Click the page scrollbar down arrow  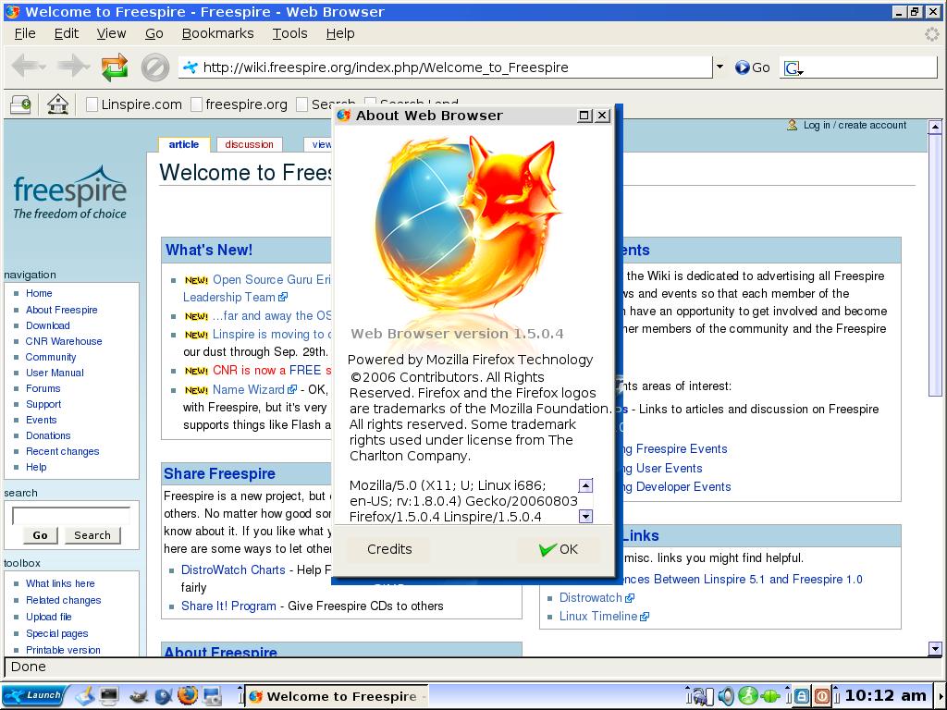pyautogui.click(x=935, y=649)
